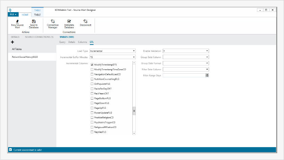Check the PackYearsCNT column
Screen dimensions: 284x160
coord(92,94)
